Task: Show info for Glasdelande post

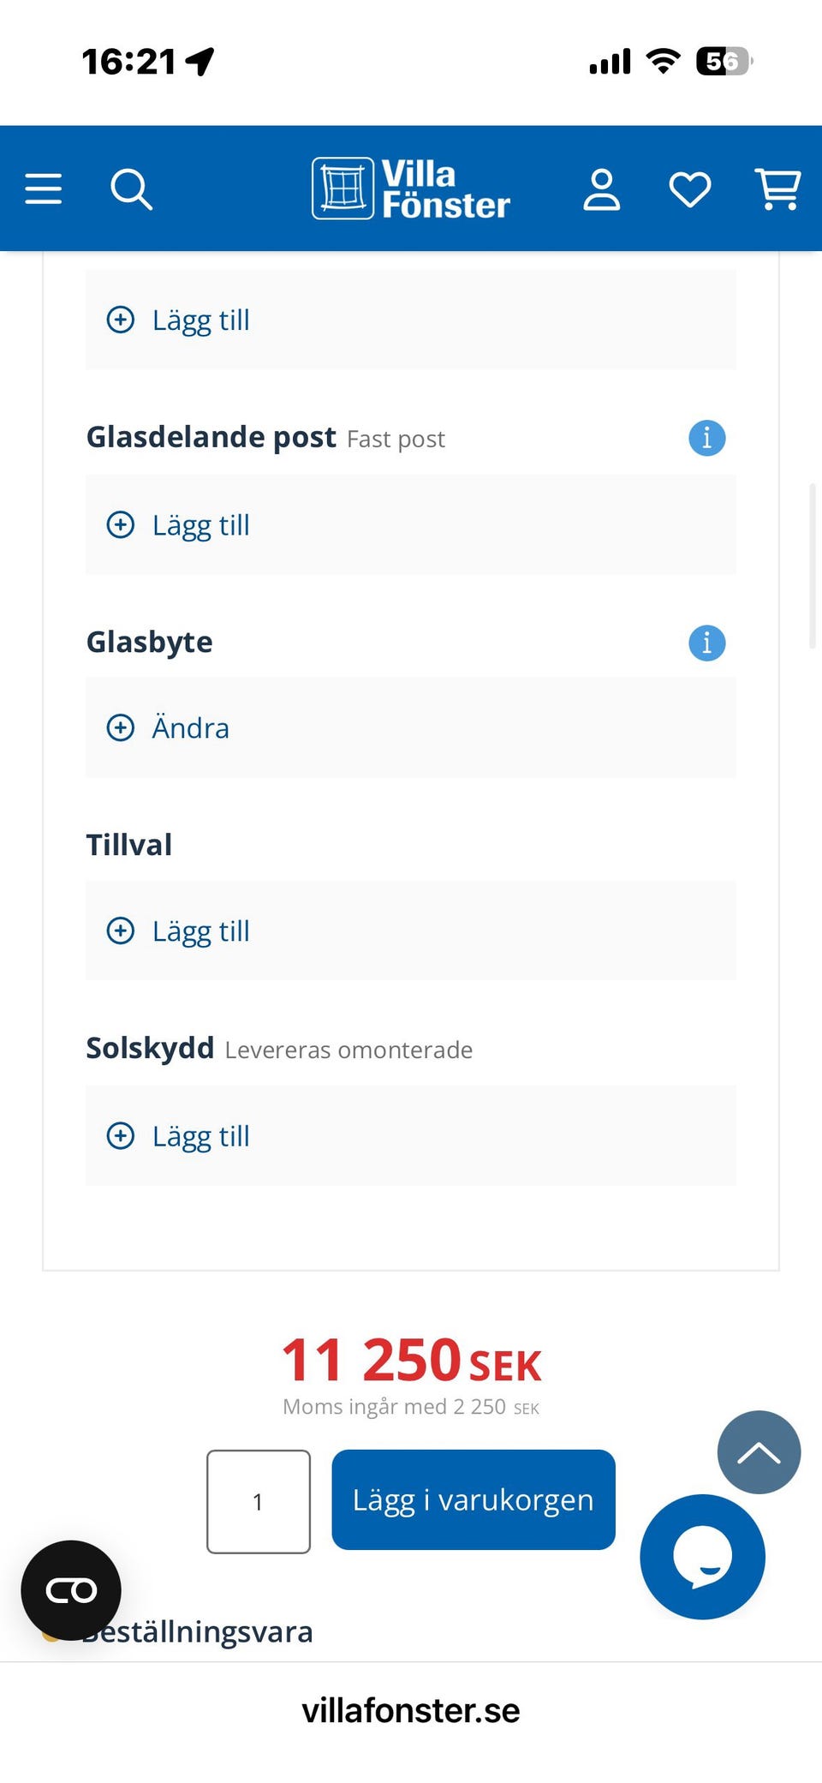Action: [707, 439]
